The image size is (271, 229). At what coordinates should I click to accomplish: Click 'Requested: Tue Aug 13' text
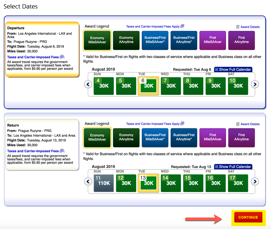coord(191,167)
